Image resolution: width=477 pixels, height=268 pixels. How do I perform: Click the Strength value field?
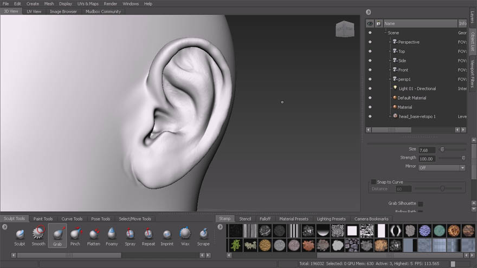(427, 159)
